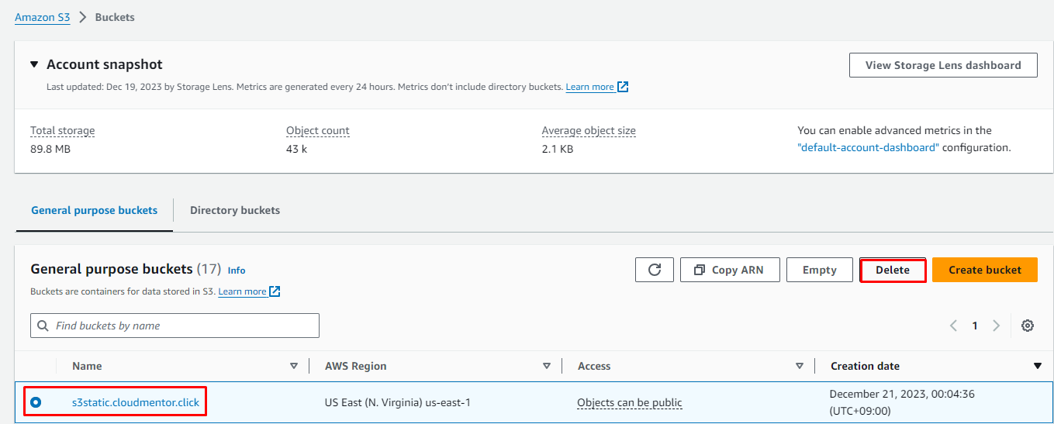Select the s3static.cloudmentor.click radio button
Viewport: 1054px width, 424px height.
[x=36, y=402]
